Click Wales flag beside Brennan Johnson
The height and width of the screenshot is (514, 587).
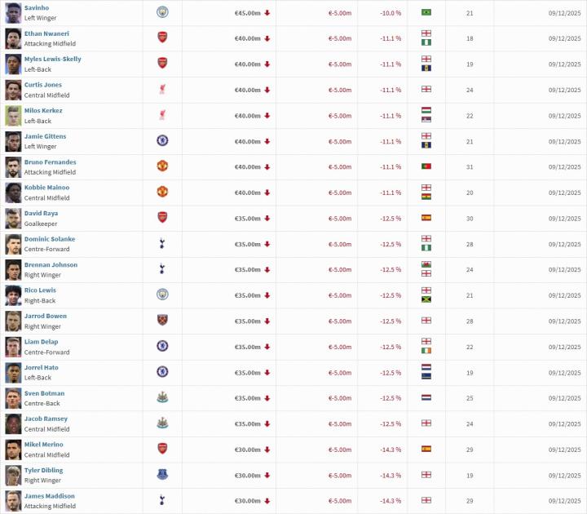pos(426,264)
